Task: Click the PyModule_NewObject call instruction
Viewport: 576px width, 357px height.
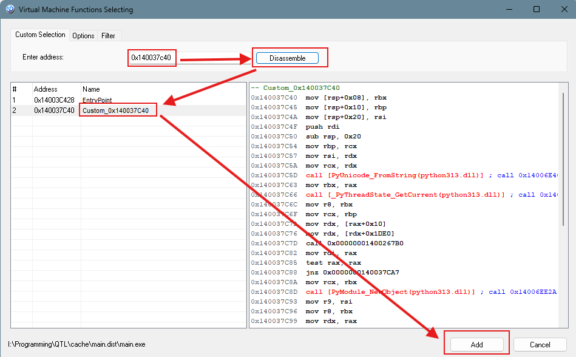Action: tap(395, 292)
